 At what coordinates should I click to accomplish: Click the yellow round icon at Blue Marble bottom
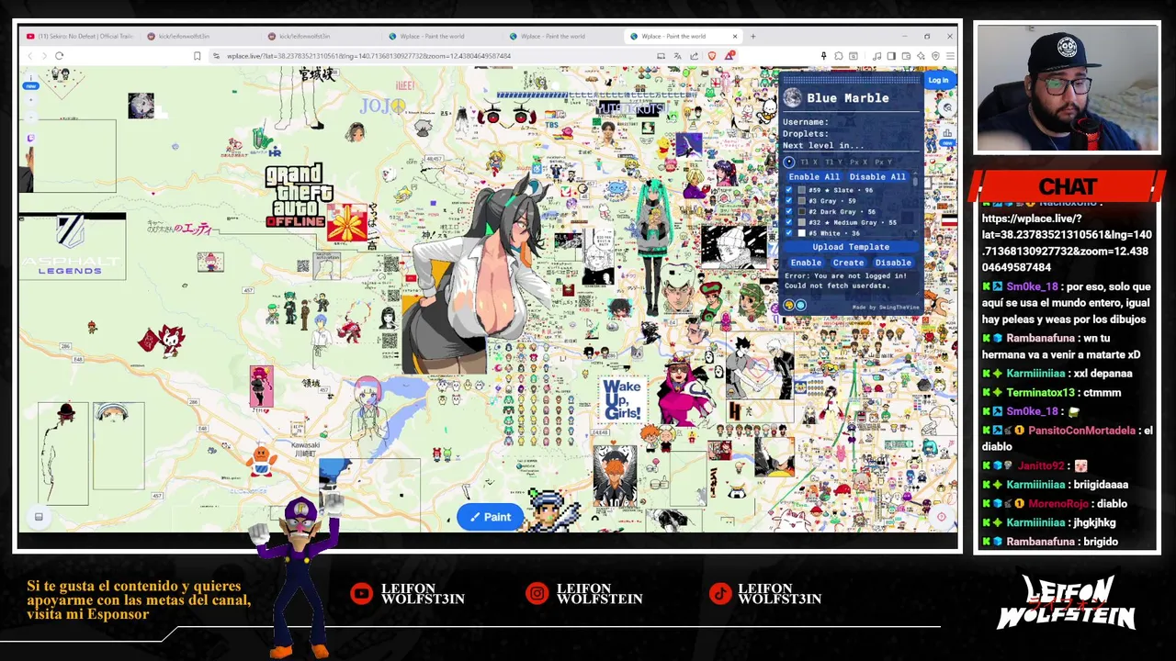tap(788, 305)
